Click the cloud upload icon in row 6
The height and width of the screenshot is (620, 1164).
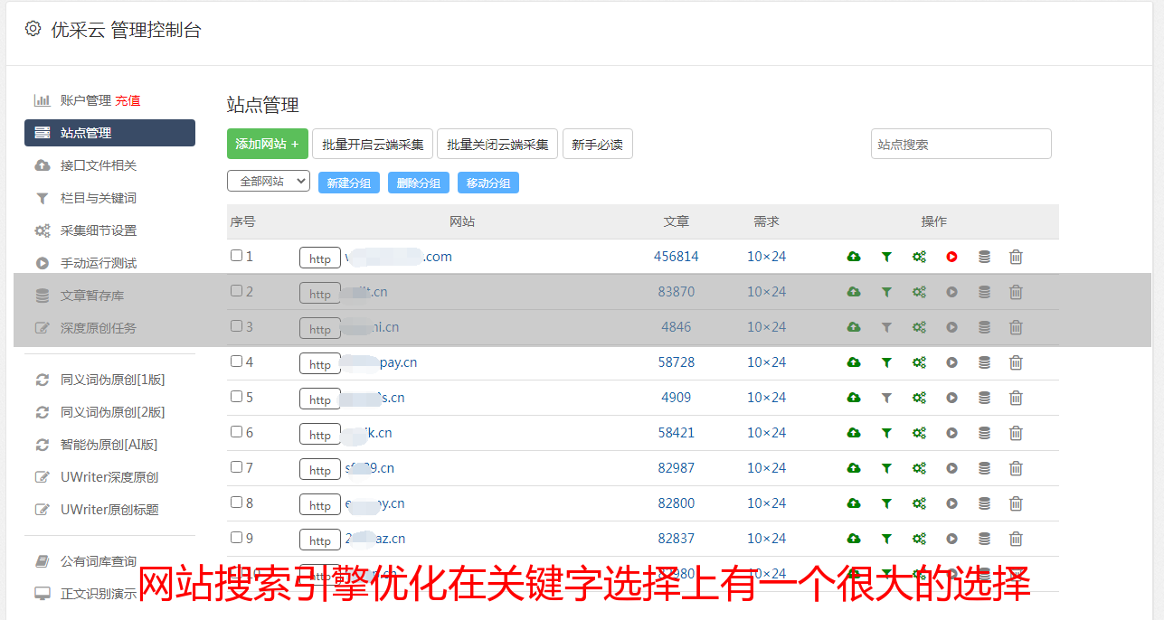click(854, 433)
